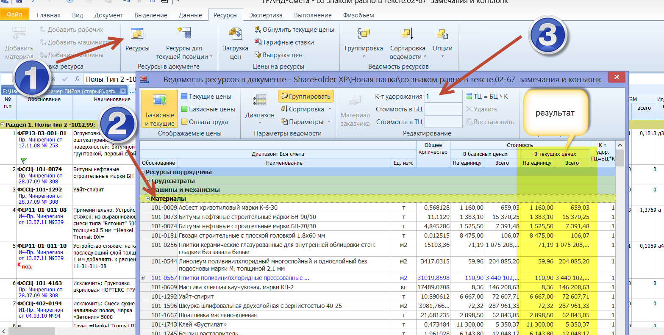664x335 pixels.
Task: Collapse the Материалы group
Action: (x=148, y=199)
